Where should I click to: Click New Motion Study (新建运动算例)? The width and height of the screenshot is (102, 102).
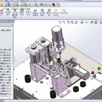coord(35,13)
